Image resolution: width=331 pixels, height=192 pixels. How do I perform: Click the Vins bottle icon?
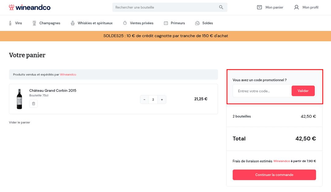(x=10, y=23)
